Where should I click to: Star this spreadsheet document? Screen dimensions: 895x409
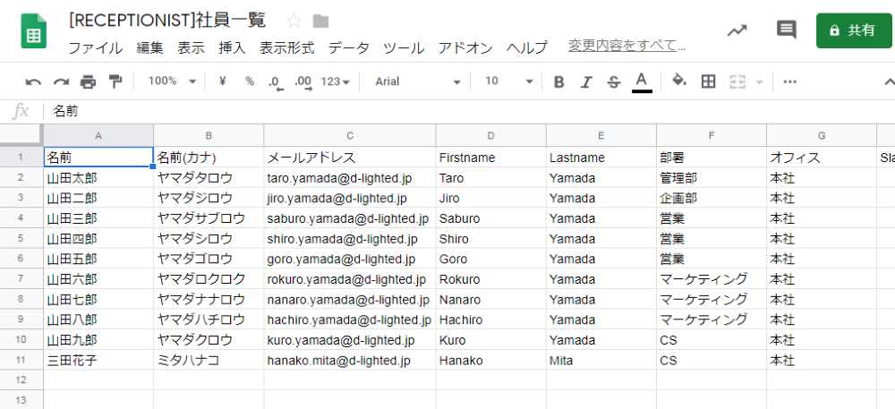coord(294,21)
